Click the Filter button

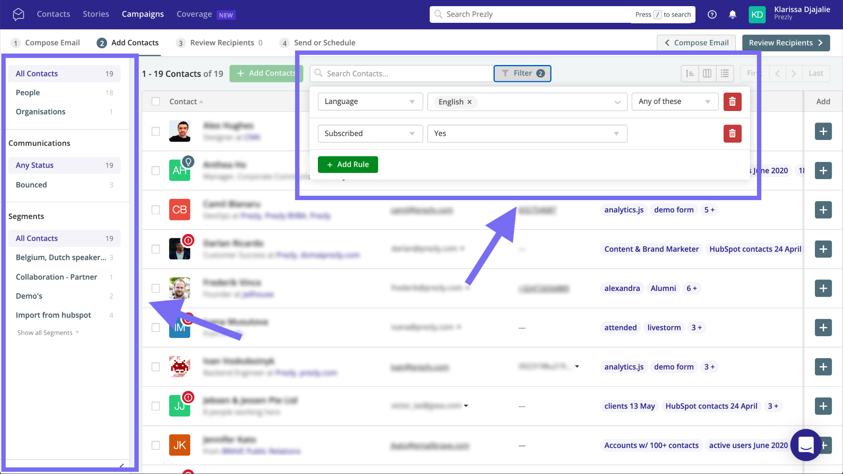[x=522, y=73]
